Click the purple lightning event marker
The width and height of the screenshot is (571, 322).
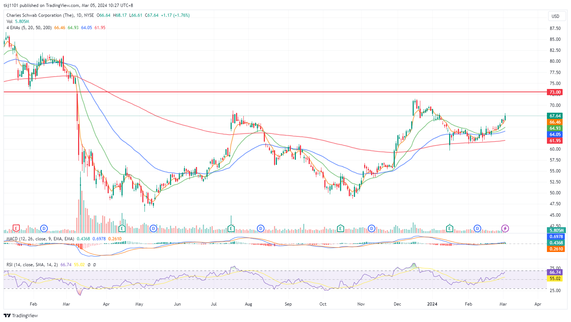tap(505, 228)
